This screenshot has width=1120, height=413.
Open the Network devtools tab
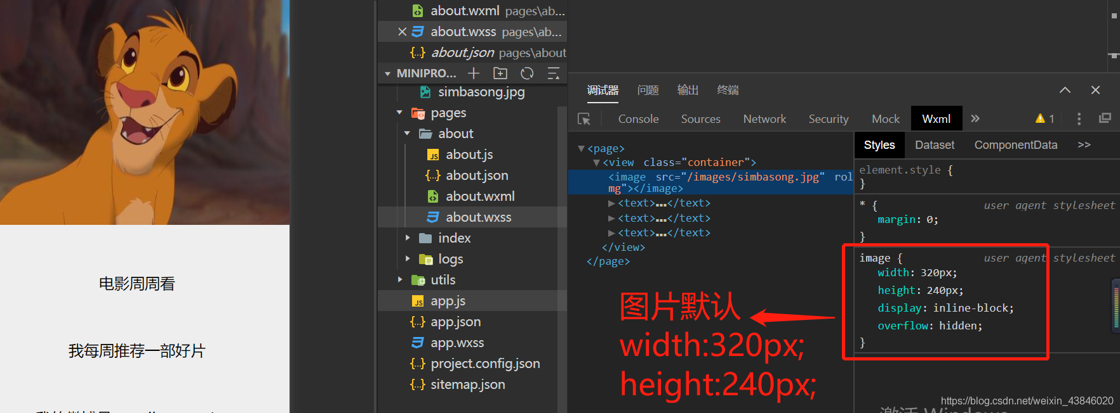pyautogui.click(x=764, y=118)
